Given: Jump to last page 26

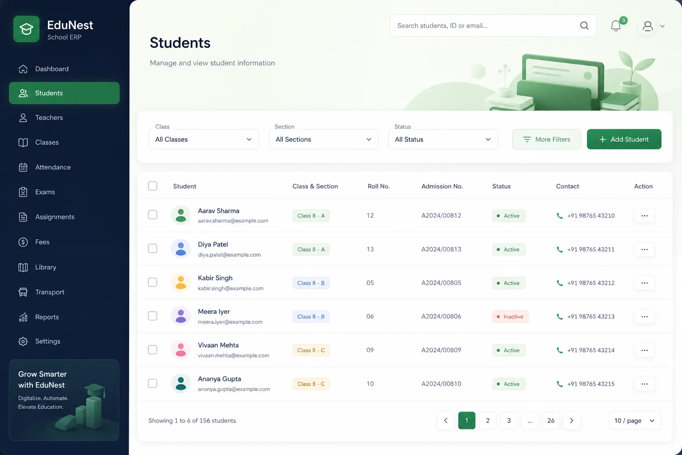Looking at the screenshot, I should 551,420.
